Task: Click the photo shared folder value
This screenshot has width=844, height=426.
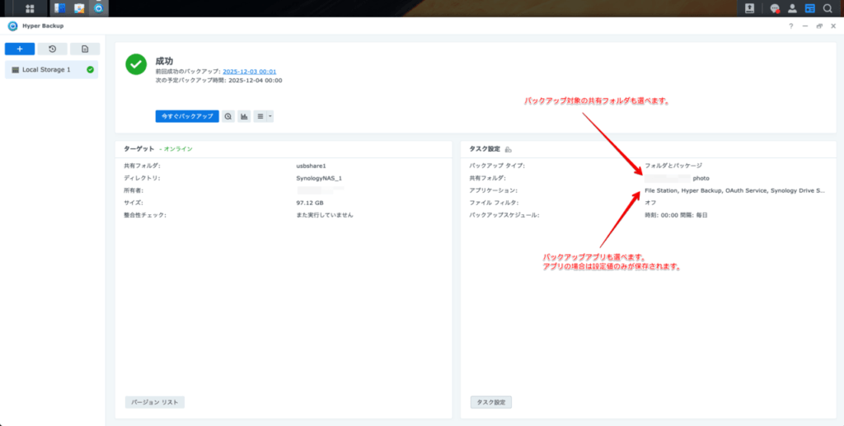Action: coord(701,178)
